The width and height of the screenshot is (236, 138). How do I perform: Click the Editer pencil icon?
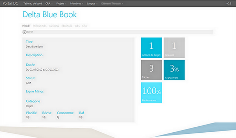coord(25,32)
